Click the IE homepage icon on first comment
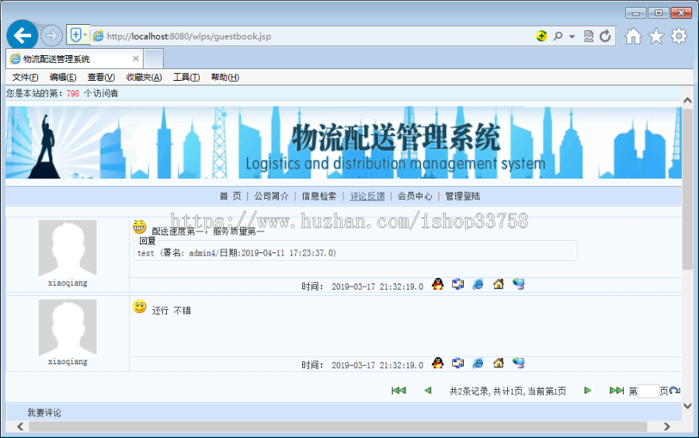The width and height of the screenshot is (699, 438). (x=478, y=283)
